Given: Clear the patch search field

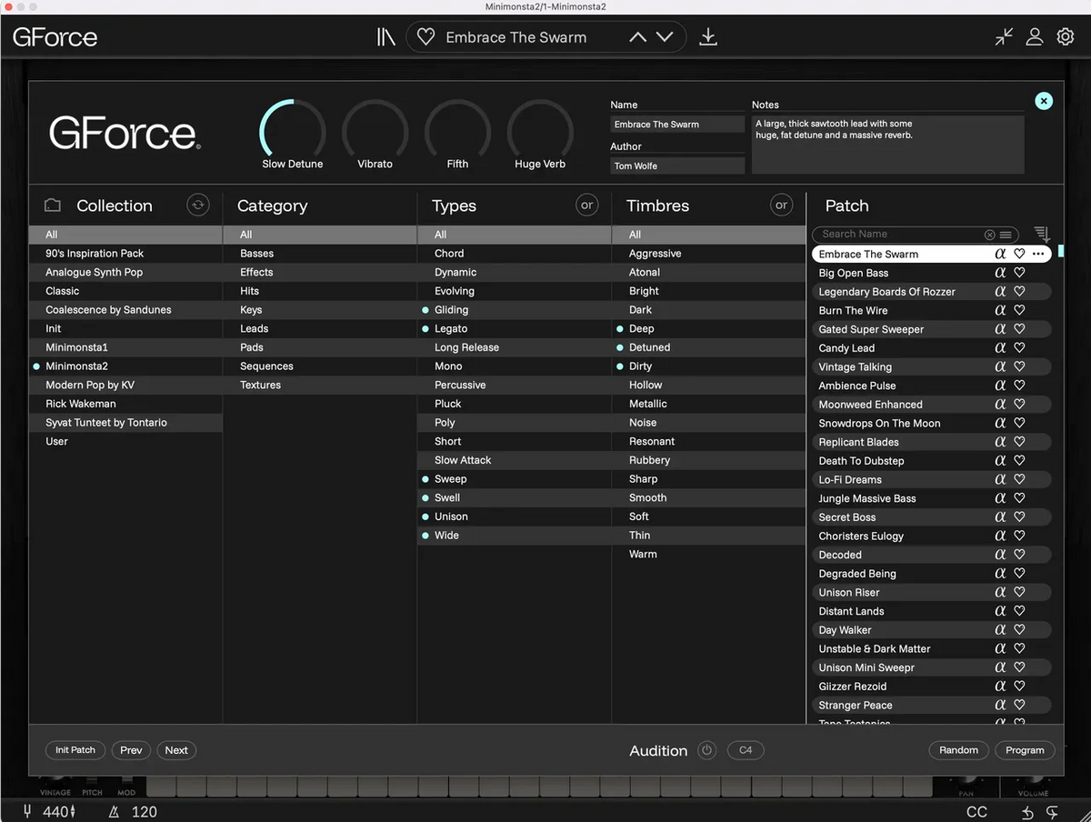Looking at the screenshot, I should point(990,235).
